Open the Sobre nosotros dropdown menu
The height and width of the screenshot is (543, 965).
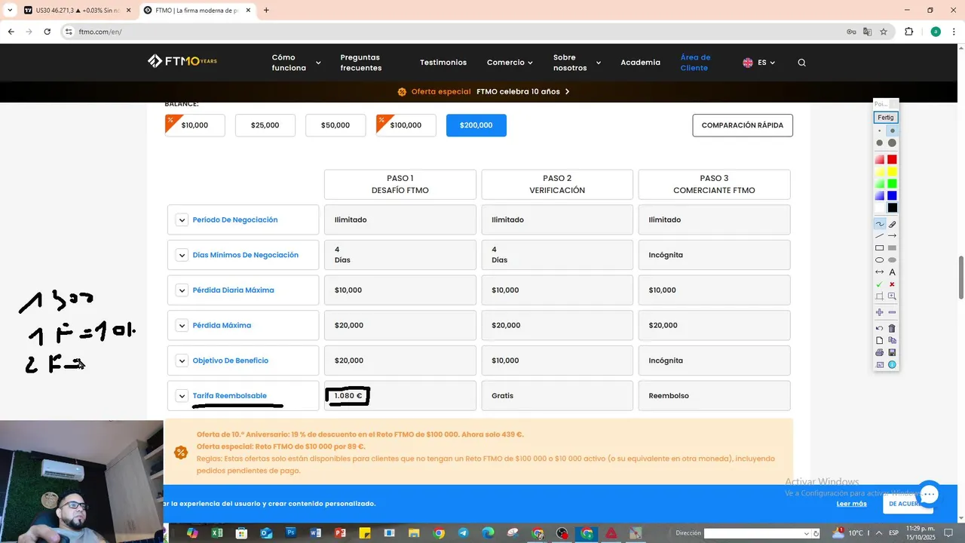pyautogui.click(x=577, y=63)
